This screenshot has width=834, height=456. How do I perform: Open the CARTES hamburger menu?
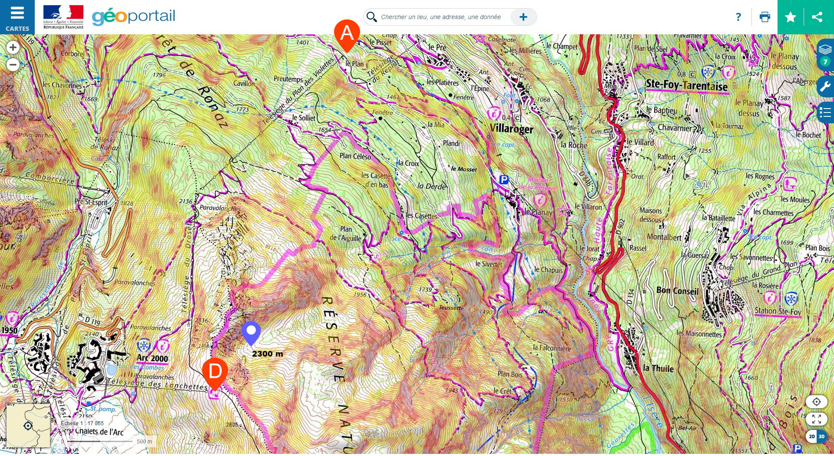[17, 17]
